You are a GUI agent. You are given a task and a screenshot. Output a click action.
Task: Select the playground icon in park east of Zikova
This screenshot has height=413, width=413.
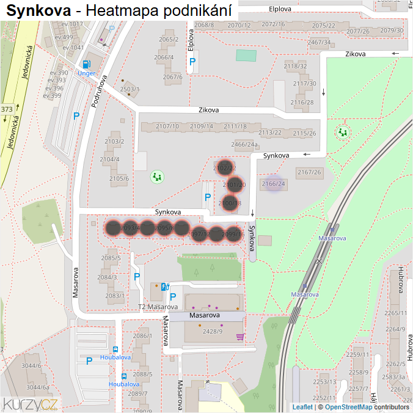(343, 132)
